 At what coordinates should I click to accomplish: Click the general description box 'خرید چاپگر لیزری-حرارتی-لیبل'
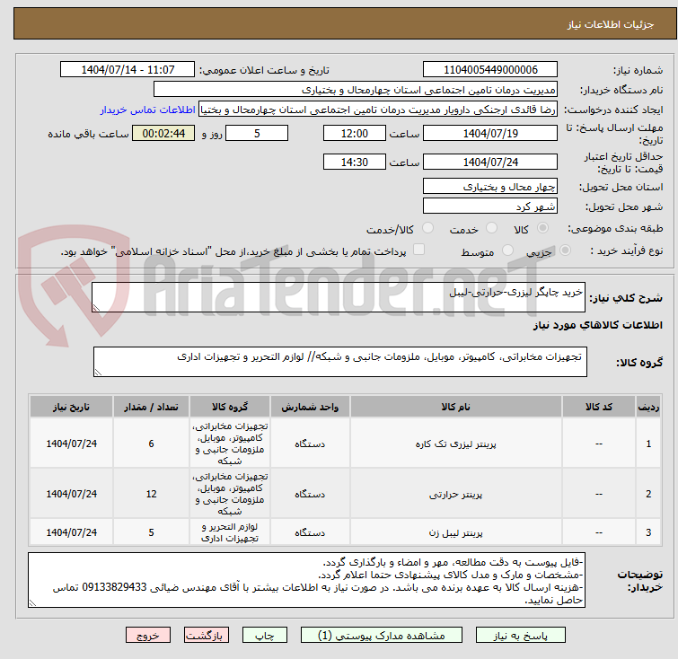point(339,297)
